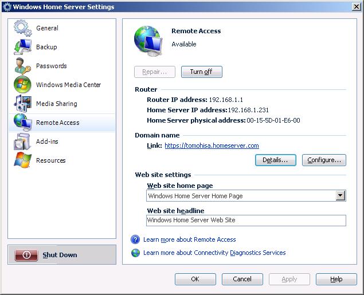Click the Passwords user-and-key icon

point(22,66)
